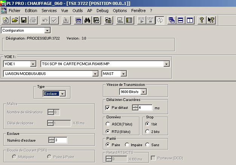This screenshot has width=236, height=165.
Task: Click the Désignation: PROCESSEUR 3722 text
Action: click(x=33, y=38)
